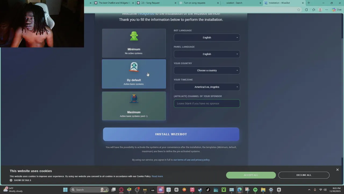Open Microsoft Edge from the taskbar
The width and height of the screenshot is (344, 194).
tap(239, 190)
